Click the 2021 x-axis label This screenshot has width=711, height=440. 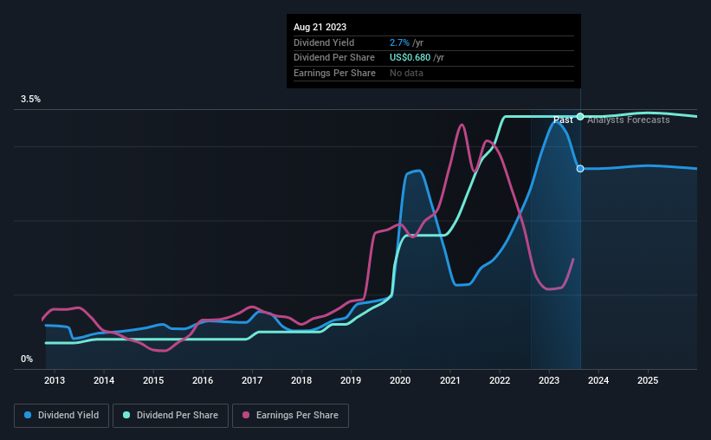pyautogui.click(x=450, y=380)
